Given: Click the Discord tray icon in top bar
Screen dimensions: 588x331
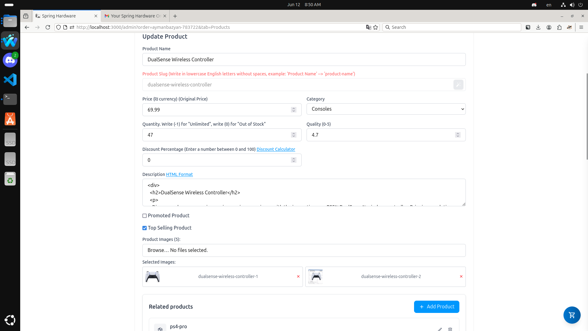Looking at the screenshot, I should click(x=534, y=5).
